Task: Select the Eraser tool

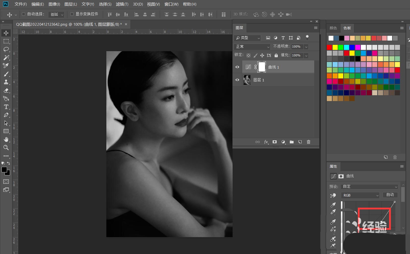Action: tap(6, 90)
